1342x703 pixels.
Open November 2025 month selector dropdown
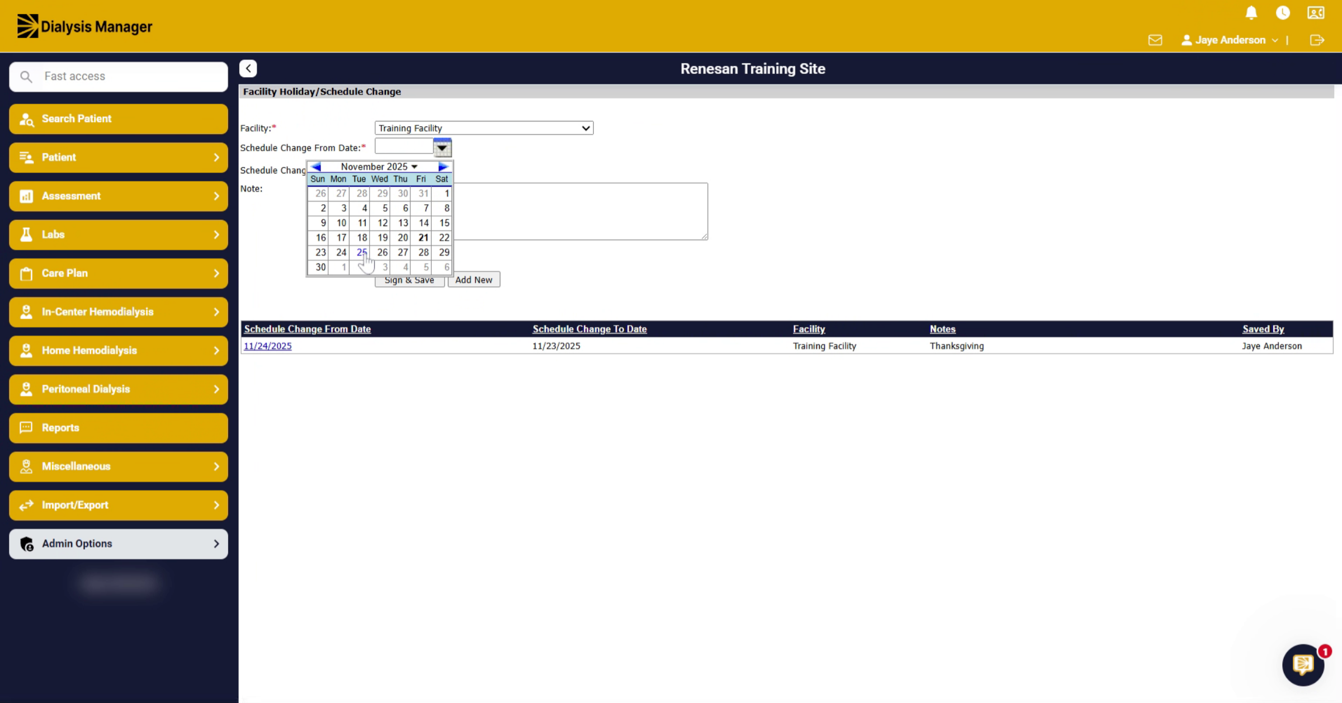click(379, 167)
